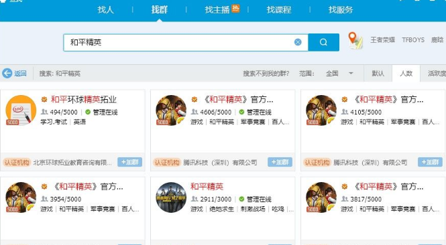Open avatar of group with 4105/5000 members
Image resolution: width=446 pixels, height=245 pixels.
coord(321,110)
